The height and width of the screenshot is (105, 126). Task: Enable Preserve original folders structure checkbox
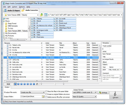click(46, 94)
